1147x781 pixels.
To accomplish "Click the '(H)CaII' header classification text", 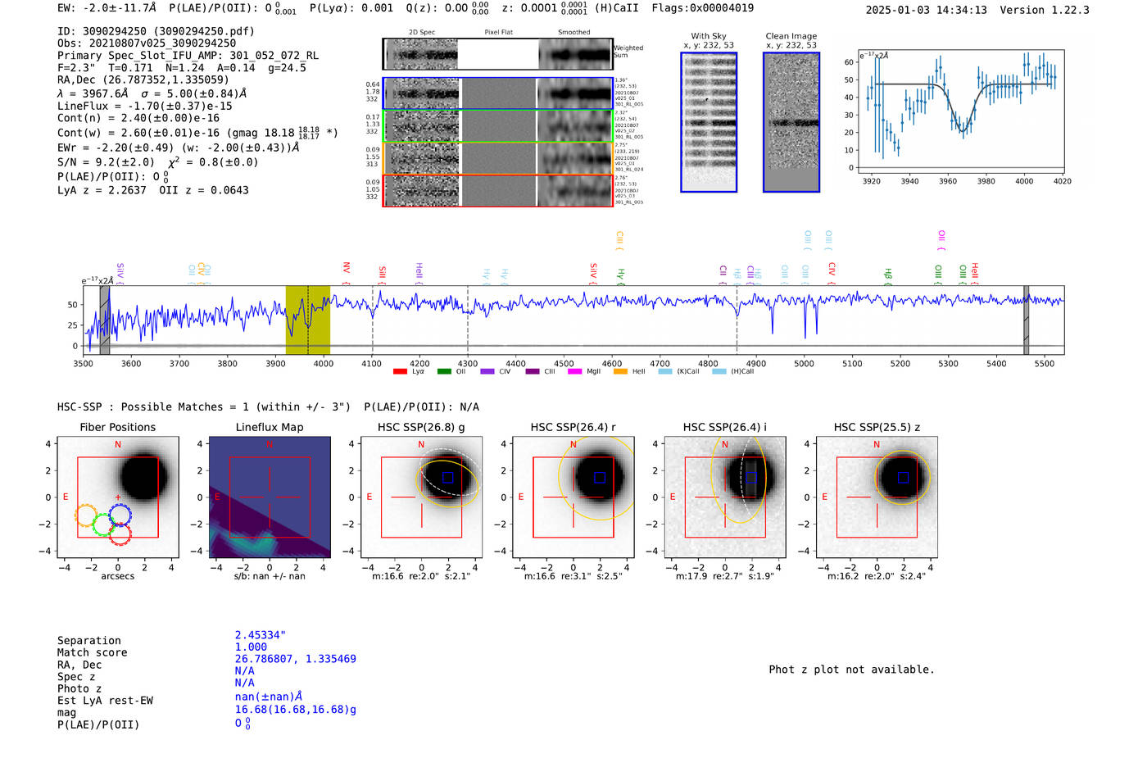I will tap(617, 8).
